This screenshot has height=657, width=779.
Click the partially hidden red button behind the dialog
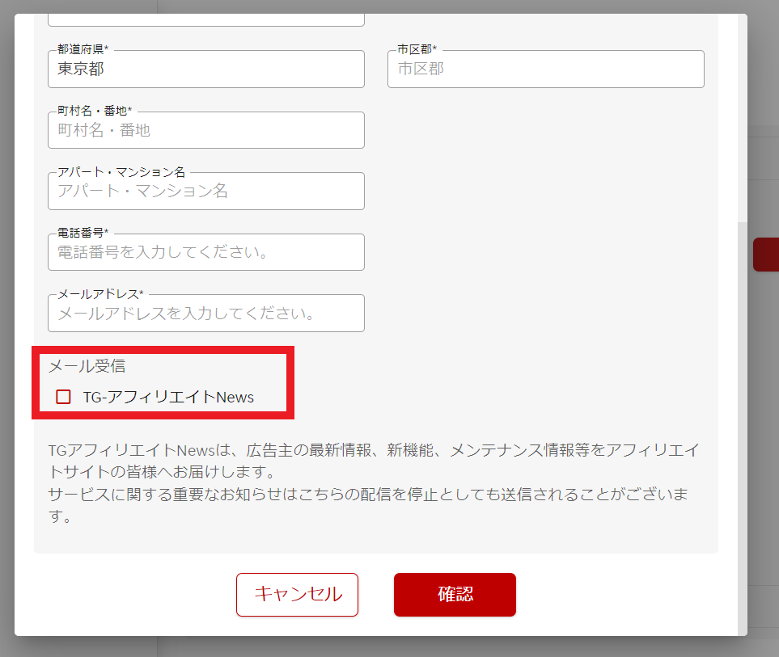(765, 255)
